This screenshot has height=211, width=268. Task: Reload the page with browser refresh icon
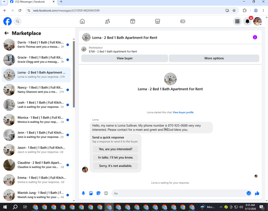tap(20, 11)
